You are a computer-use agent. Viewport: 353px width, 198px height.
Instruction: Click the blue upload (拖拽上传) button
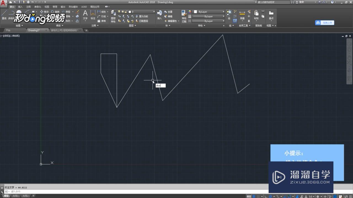pos(325,23)
